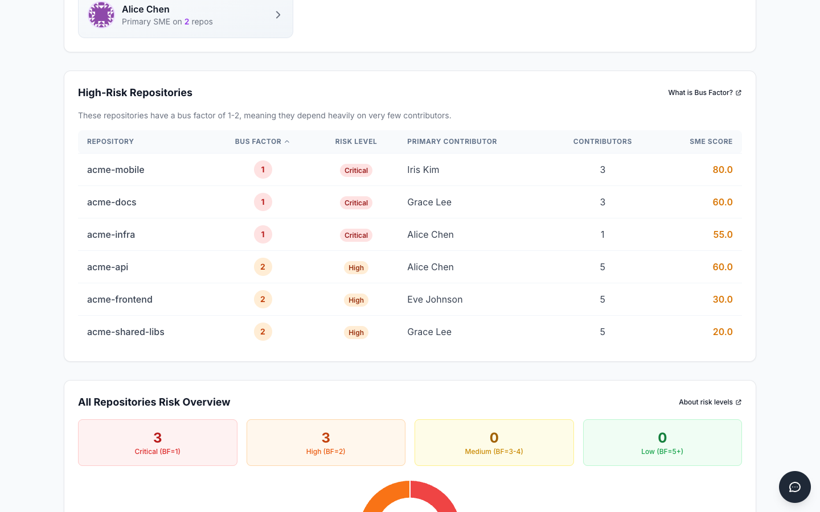The height and width of the screenshot is (512, 820).
Task: Click the Critical risk badge for acme-mobile
Action: pyautogui.click(x=356, y=170)
